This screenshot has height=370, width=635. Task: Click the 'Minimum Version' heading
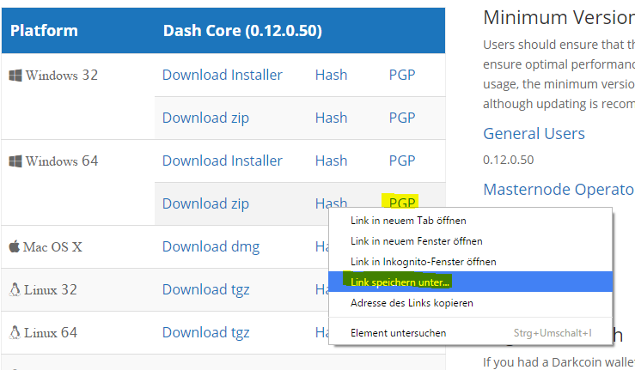(x=559, y=18)
